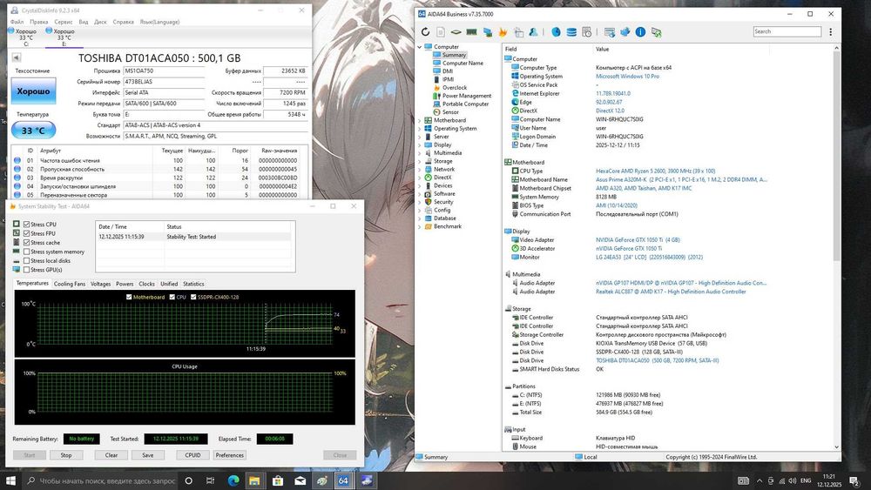The width and height of the screenshot is (871, 490).
Task: Open the Сервис menu in CrystalDiskInfo
Action: 64,22
